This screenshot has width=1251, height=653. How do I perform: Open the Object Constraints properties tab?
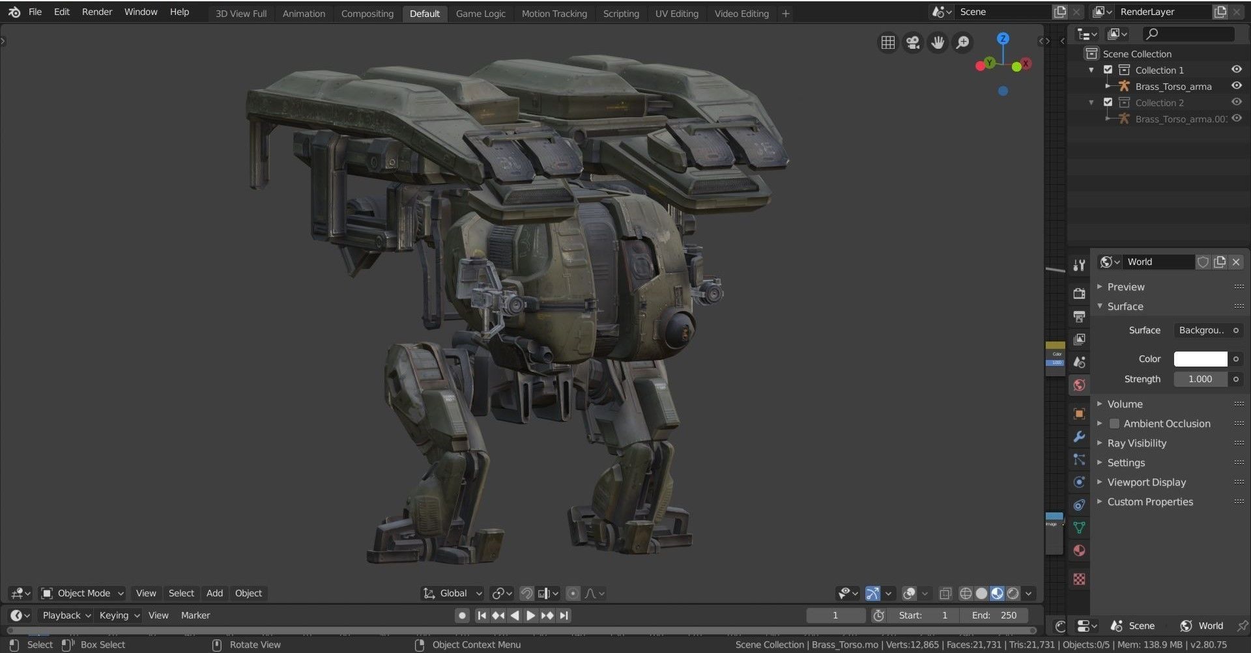tap(1079, 505)
